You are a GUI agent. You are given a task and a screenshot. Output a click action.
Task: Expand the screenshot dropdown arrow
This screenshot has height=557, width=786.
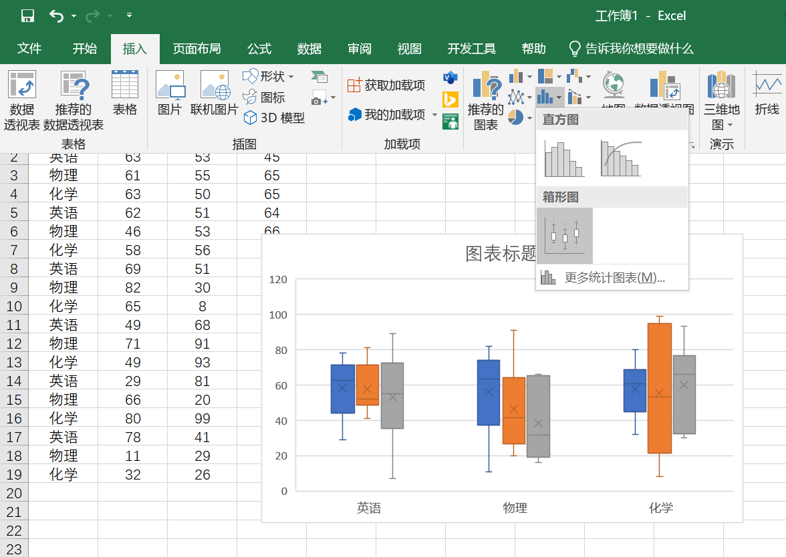point(334,98)
